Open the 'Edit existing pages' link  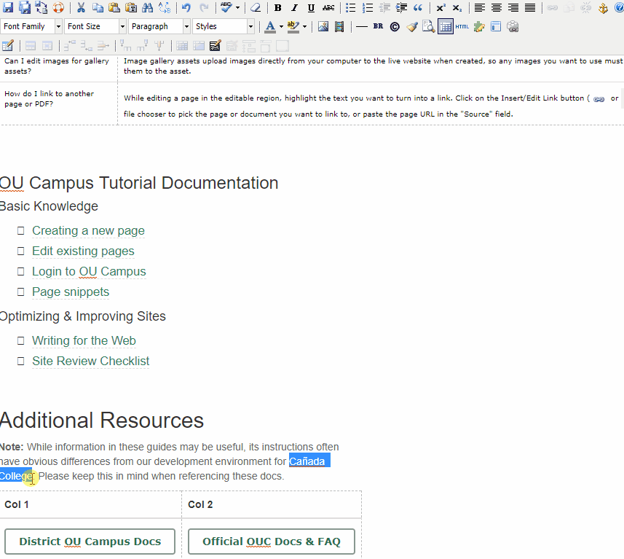coord(83,251)
